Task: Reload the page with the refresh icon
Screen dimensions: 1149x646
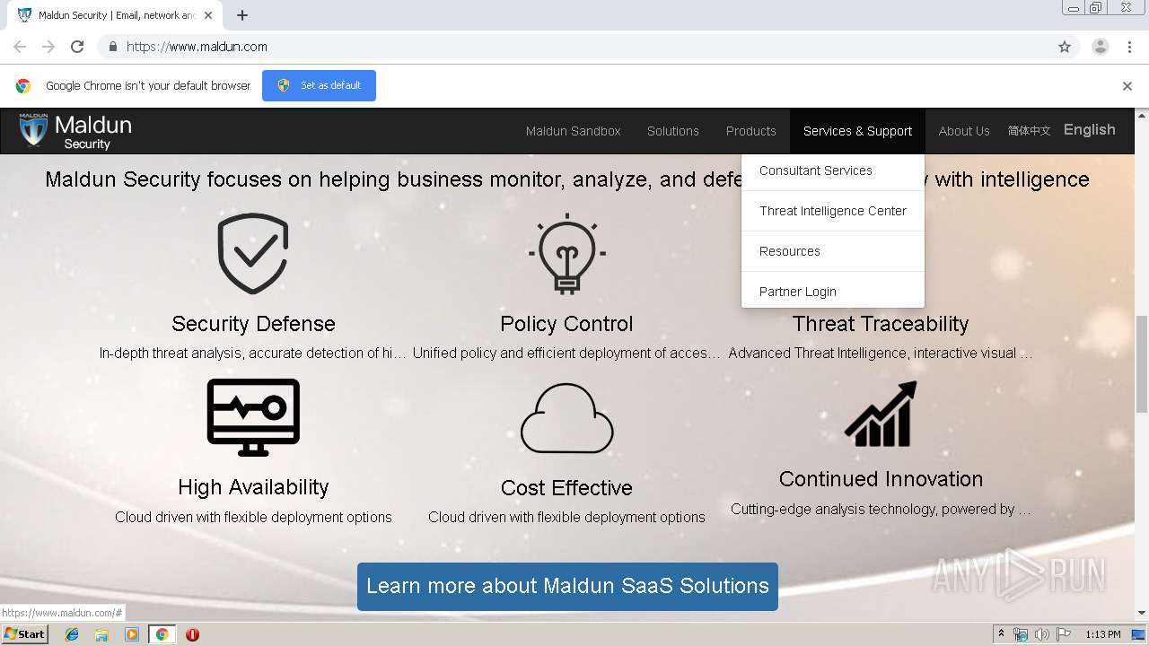Action: 77,47
